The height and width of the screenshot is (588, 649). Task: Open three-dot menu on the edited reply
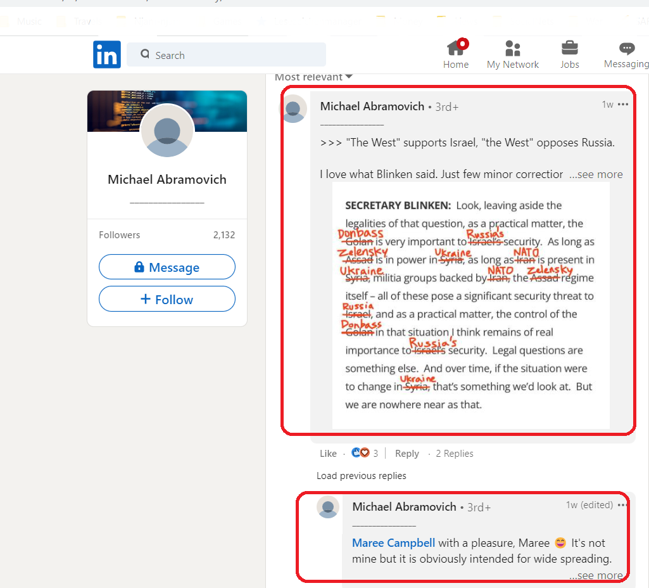coord(622,505)
